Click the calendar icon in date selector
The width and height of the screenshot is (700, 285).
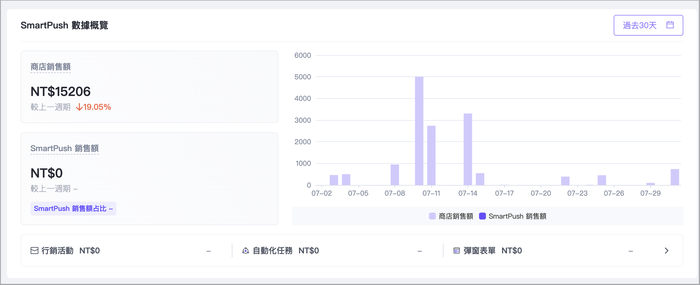point(670,25)
